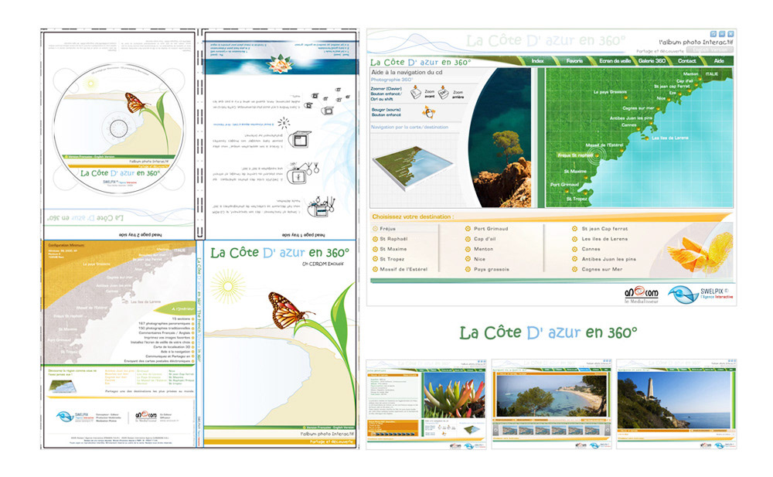Screen dimensions: 773x477
Task: Minimize the main CD interface window
Action: point(722,34)
